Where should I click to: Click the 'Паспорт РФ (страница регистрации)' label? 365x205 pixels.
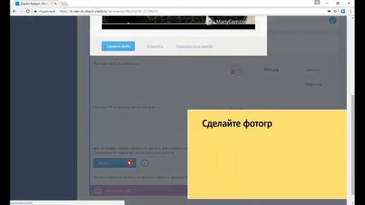124,107
